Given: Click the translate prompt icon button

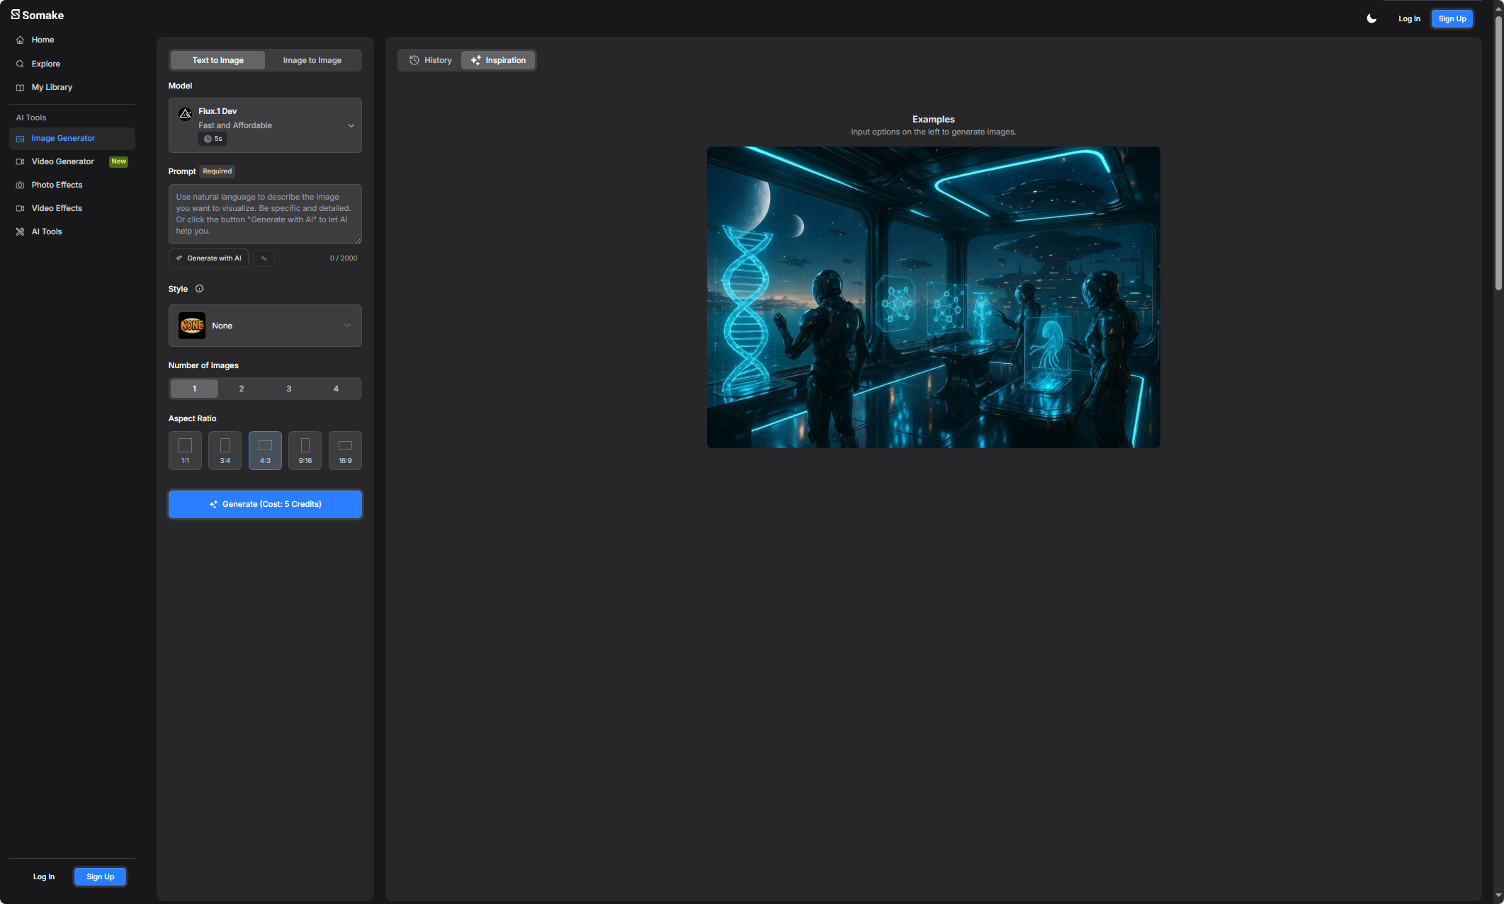Looking at the screenshot, I should point(264,258).
